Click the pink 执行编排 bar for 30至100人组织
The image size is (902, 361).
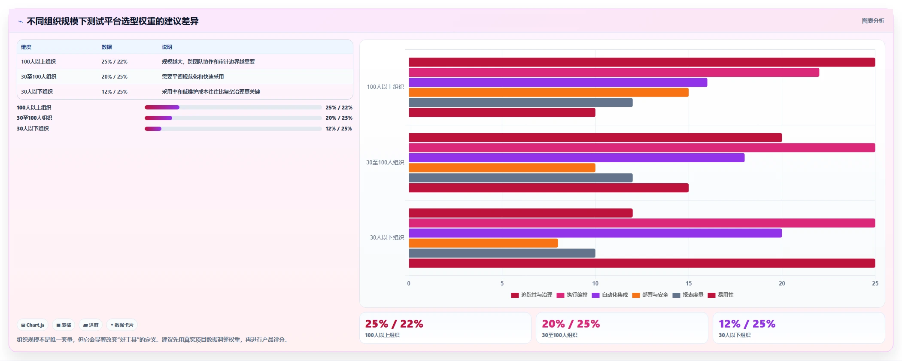642,148
